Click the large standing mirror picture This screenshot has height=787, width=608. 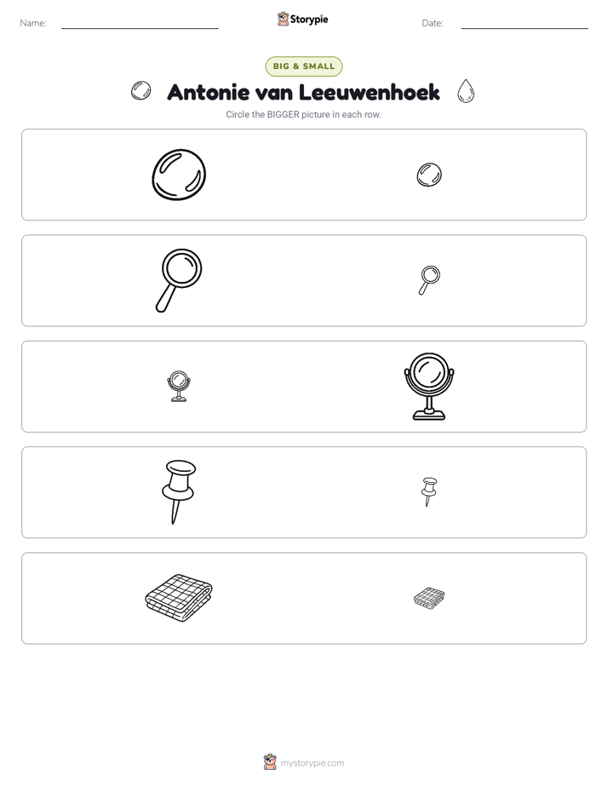tap(429, 387)
